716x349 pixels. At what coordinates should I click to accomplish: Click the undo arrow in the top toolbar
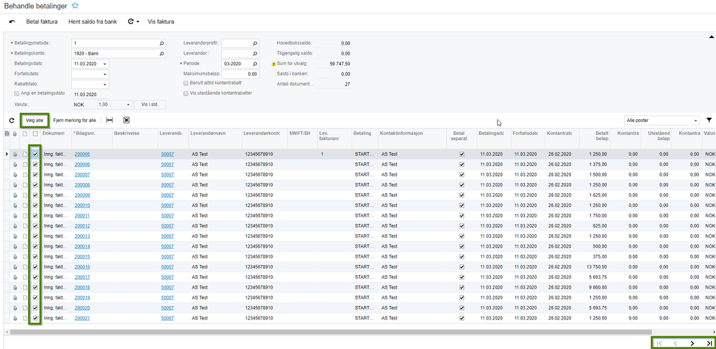(x=12, y=22)
